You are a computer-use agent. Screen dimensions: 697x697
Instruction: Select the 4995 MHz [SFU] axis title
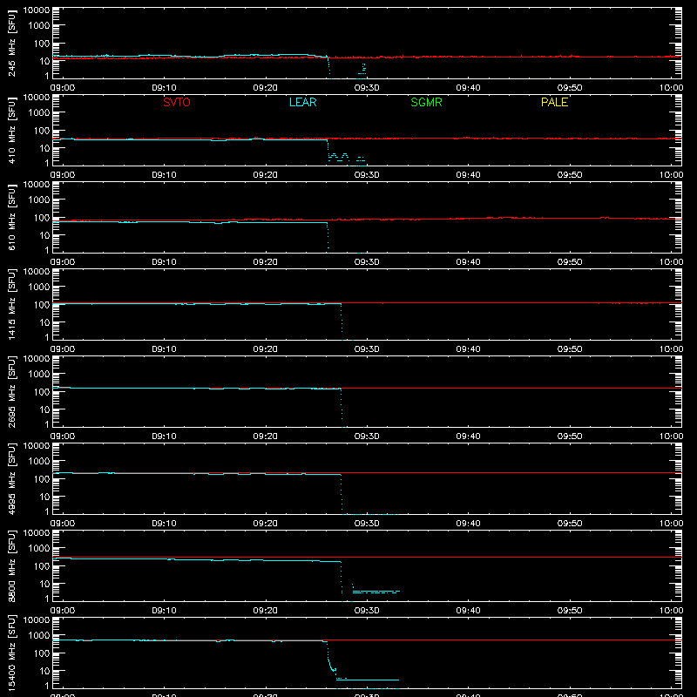coord(12,478)
